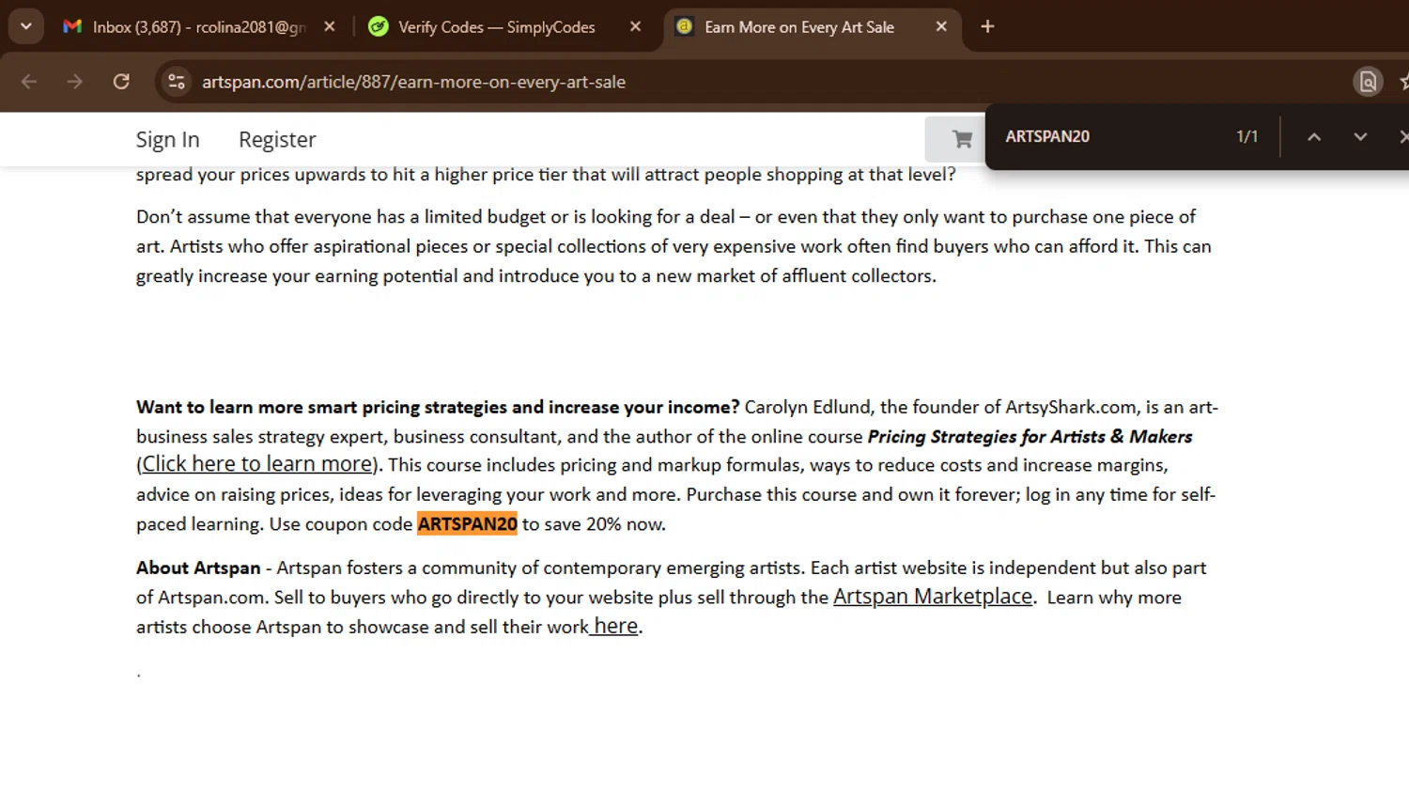Open a new browser tab
This screenshot has width=1409, height=809.
(x=987, y=27)
